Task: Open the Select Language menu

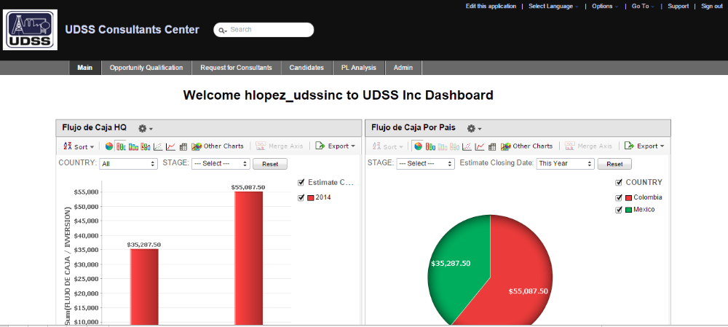Action: (553, 7)
